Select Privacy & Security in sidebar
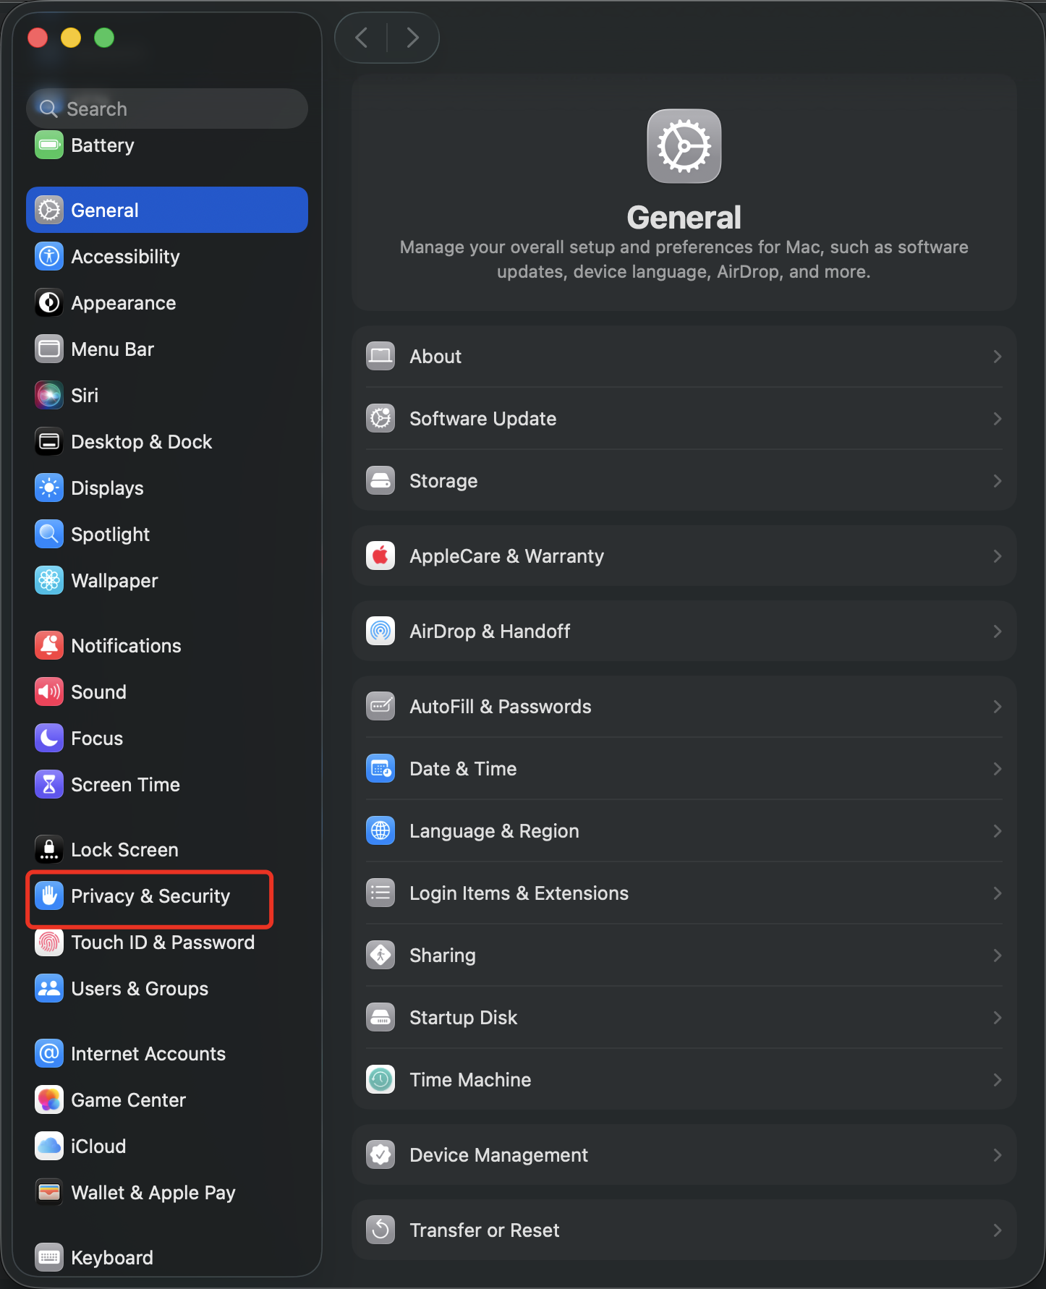Viewport: 1046px width, 1289px height. (x=150, y=896)
